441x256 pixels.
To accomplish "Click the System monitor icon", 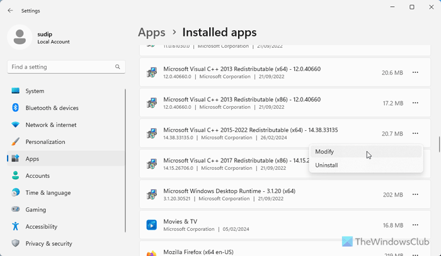I will (x=16, y=91).
